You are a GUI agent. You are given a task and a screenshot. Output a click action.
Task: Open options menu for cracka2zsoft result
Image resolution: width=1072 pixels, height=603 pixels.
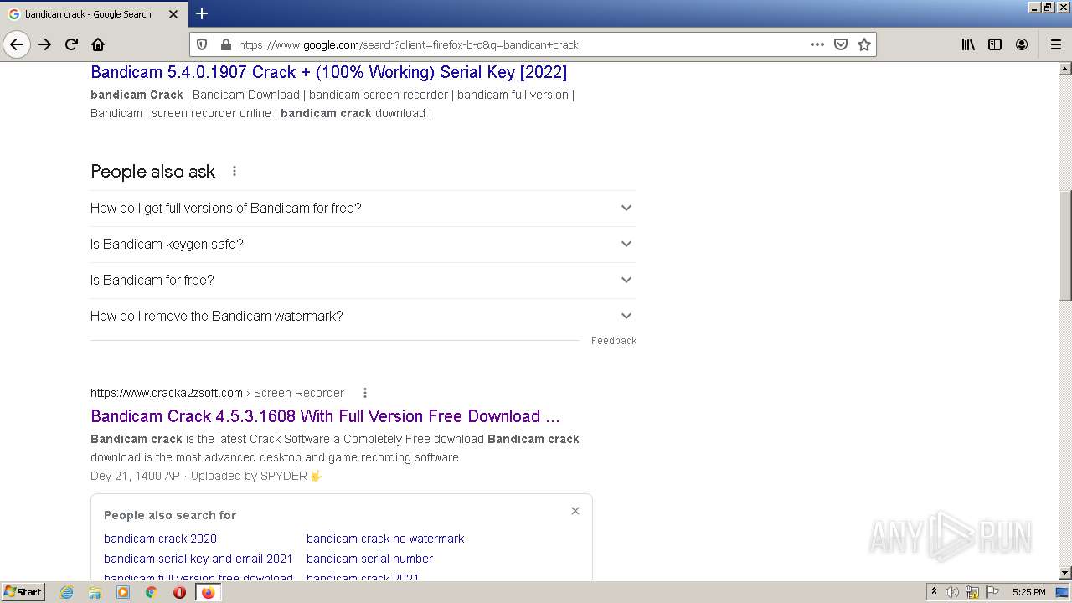[365, 393]
